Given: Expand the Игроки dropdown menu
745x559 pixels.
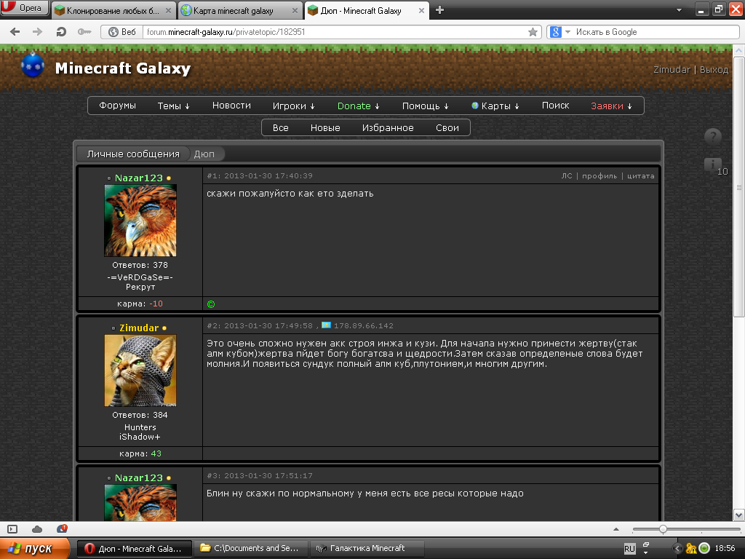Looking at the screenshot, I should [294, 106].
